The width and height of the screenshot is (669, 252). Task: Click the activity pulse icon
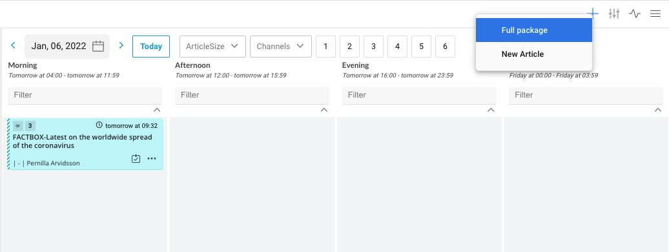click(635, 14)
